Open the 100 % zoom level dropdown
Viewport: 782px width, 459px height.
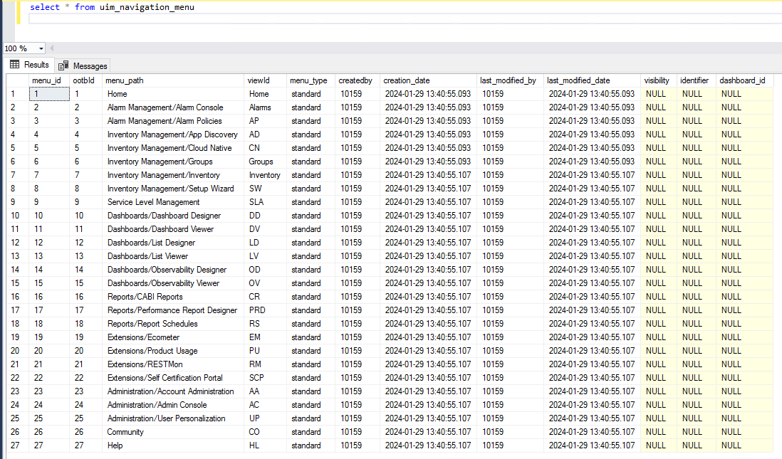coord(41,48)
